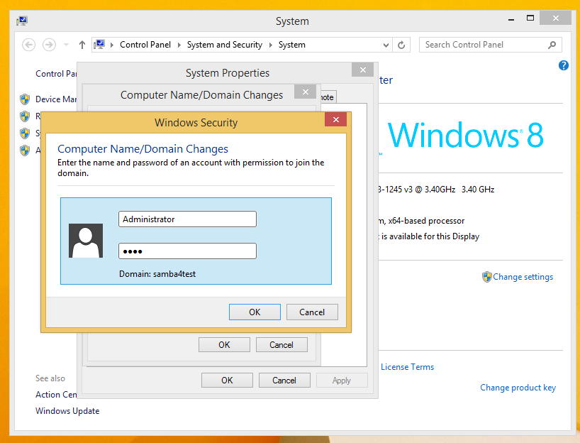Select the System breadcrumb item
The width and height of the screenshot is (580, 443).
(x=292, y=45)
